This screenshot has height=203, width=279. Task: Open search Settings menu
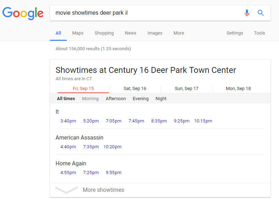235,33
